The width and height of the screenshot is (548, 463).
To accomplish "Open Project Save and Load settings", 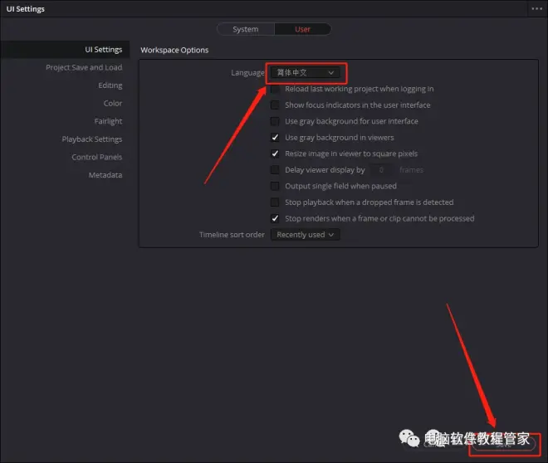I will [x=84, y=67].
